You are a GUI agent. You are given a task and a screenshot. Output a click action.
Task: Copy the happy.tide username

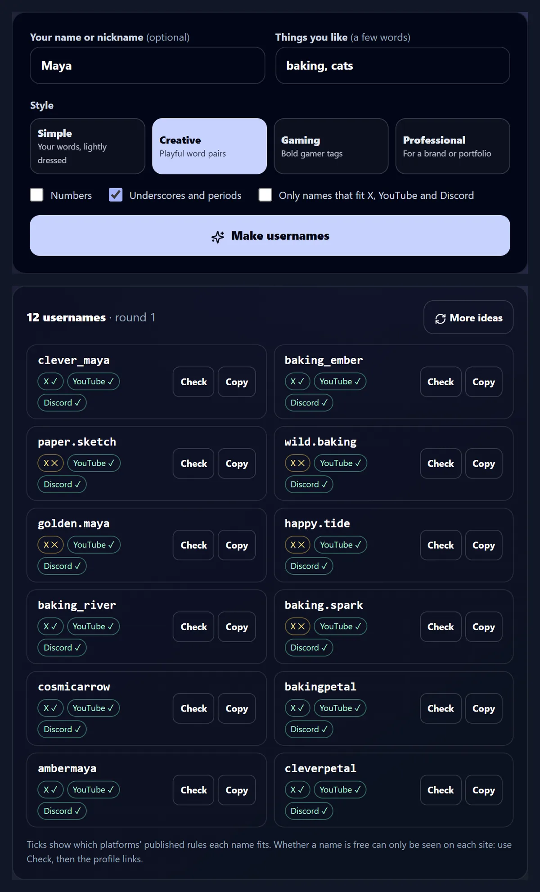click(484, 545)
